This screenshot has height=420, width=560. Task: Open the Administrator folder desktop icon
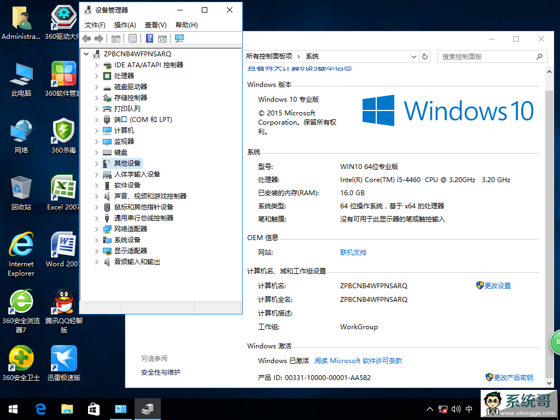(x=21, y=22)
